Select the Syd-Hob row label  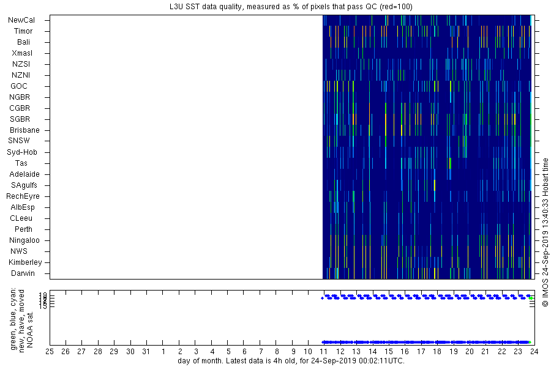[x=22, y=152]
